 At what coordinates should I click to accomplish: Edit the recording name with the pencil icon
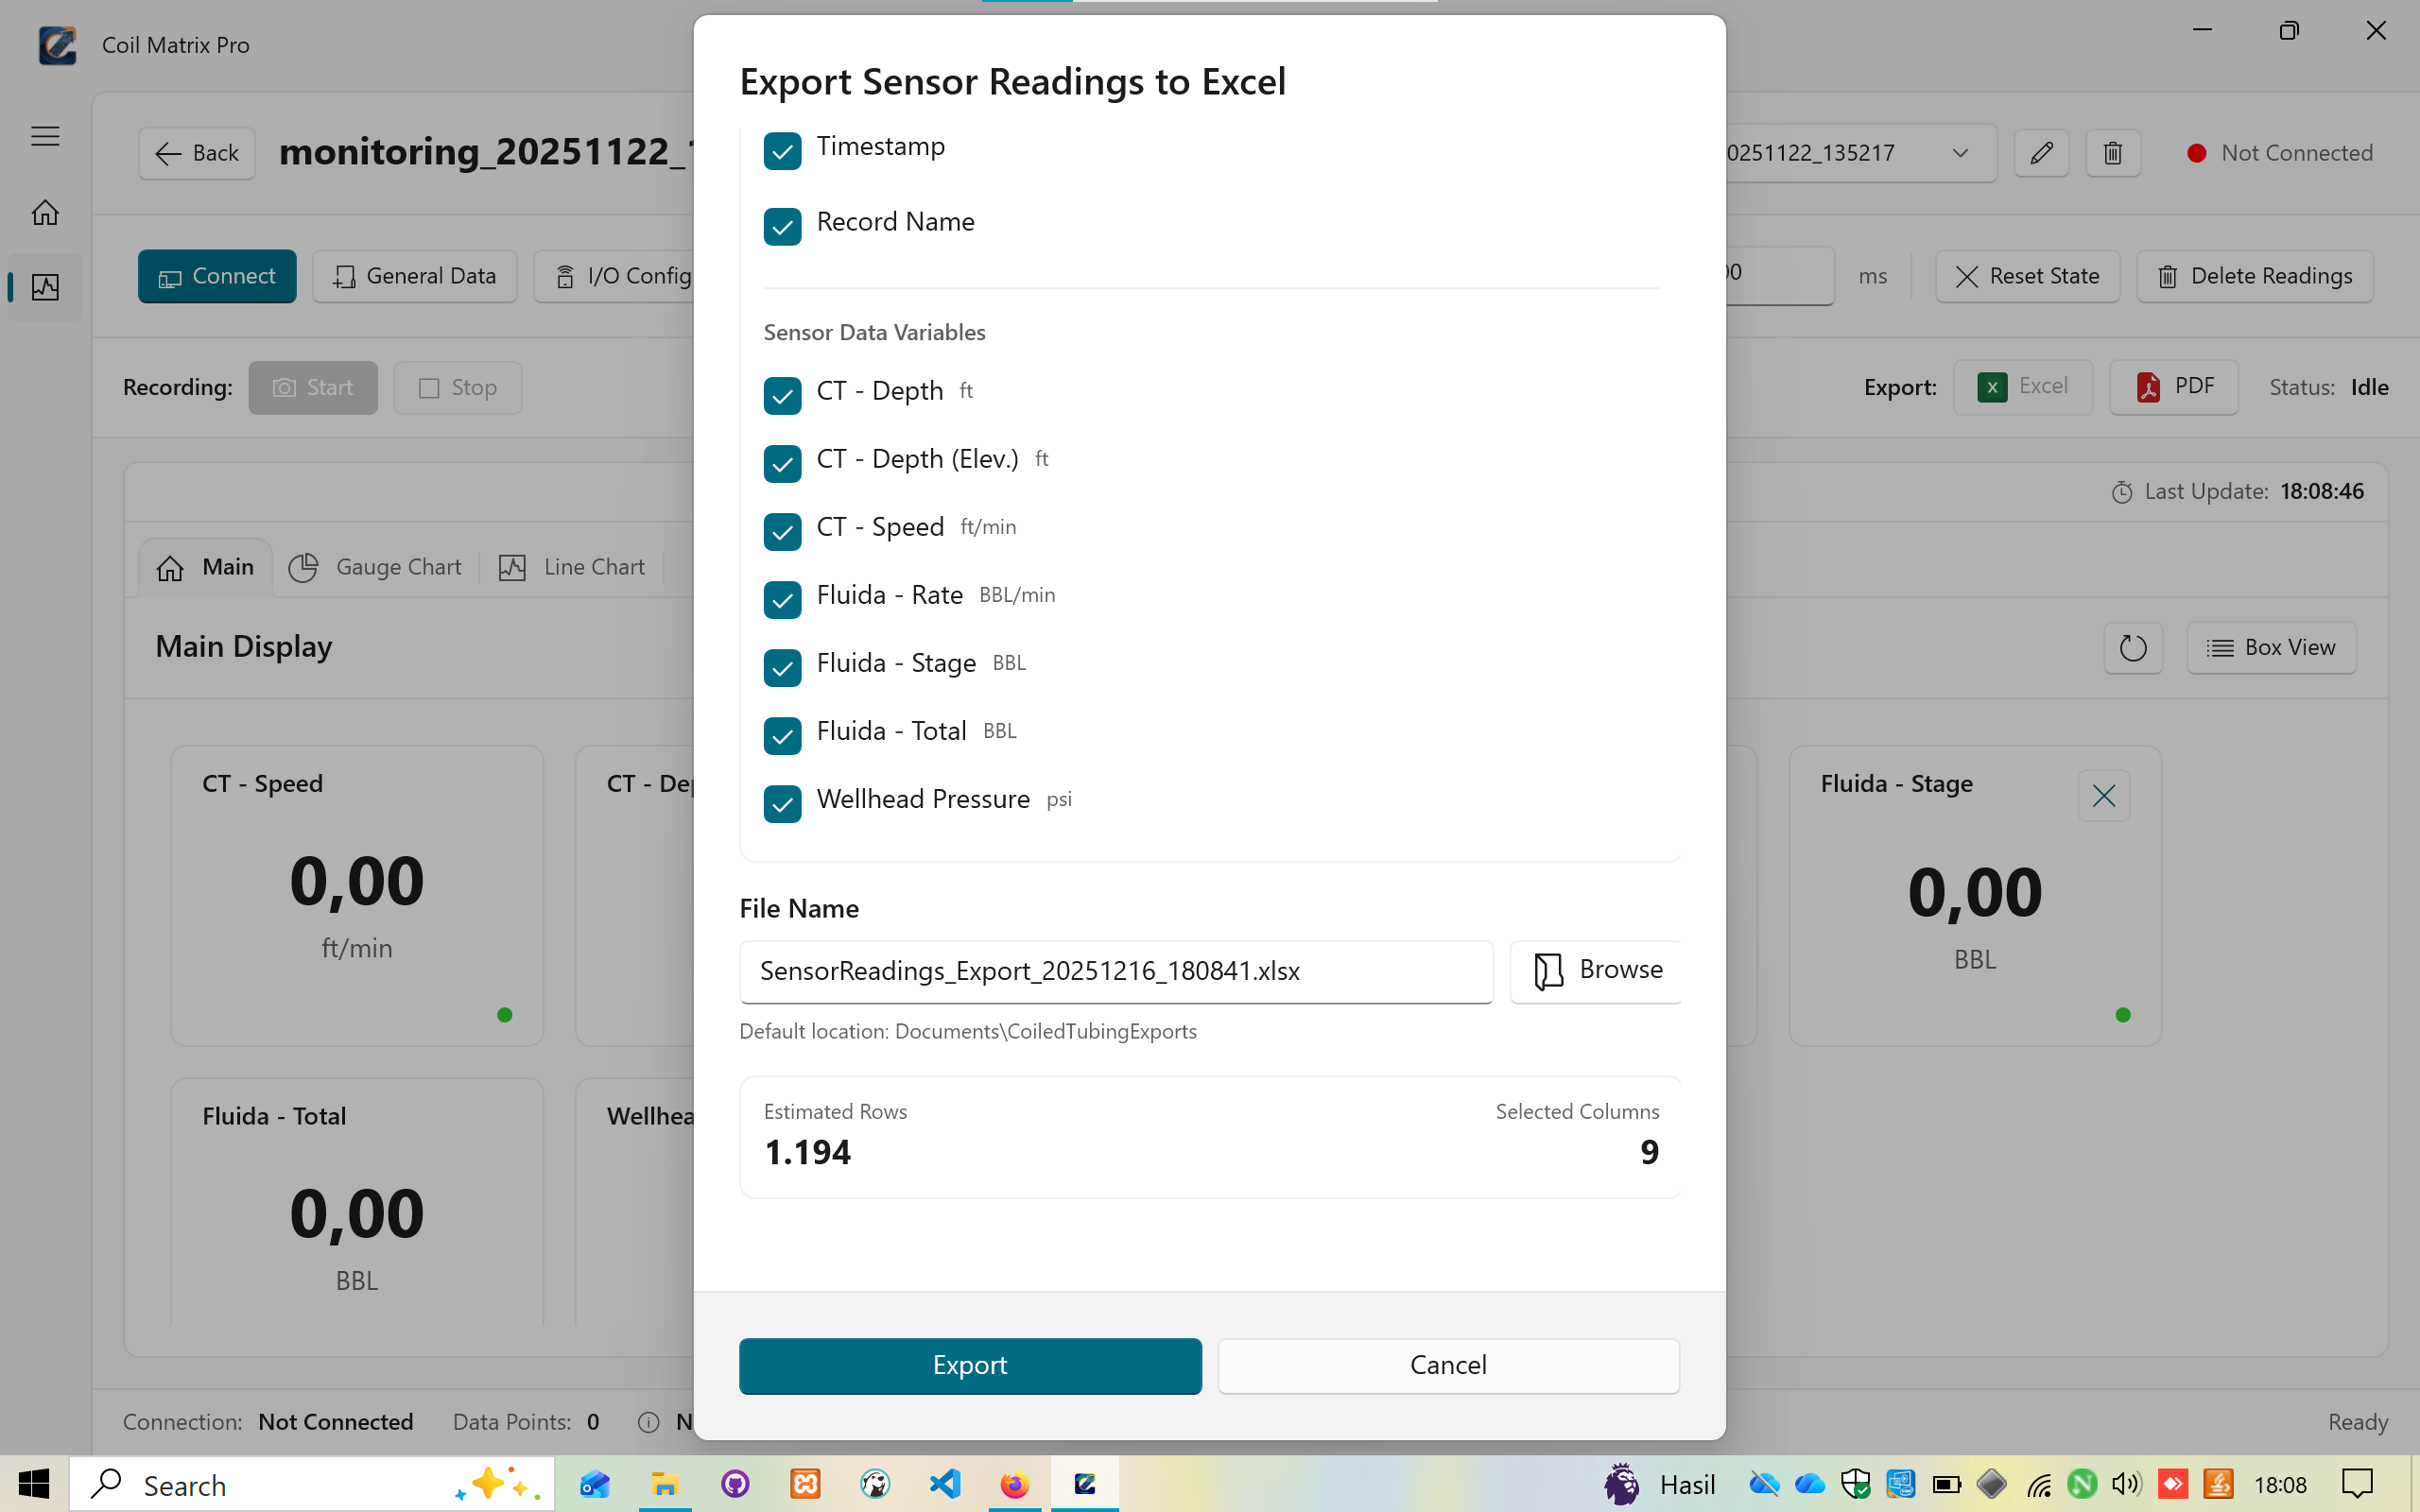pyautogui.click(x=2042, y=153)
